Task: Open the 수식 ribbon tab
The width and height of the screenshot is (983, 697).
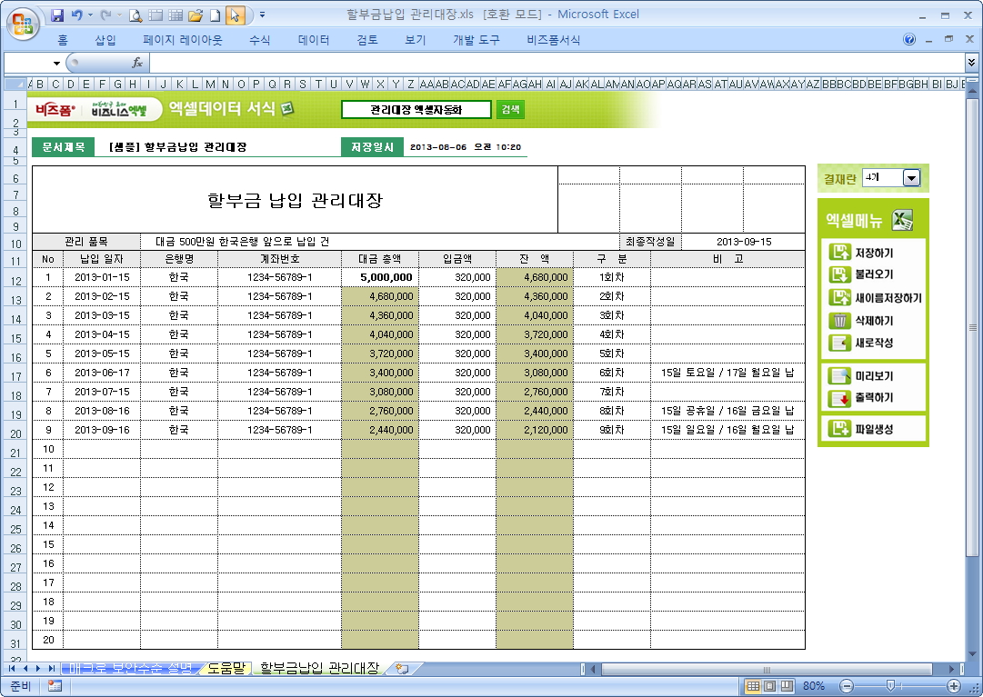Action: 259,40
